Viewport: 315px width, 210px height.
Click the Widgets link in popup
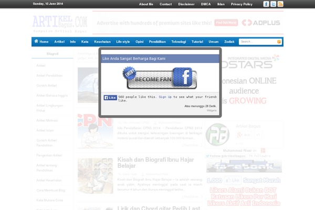[x=212, y=111]
